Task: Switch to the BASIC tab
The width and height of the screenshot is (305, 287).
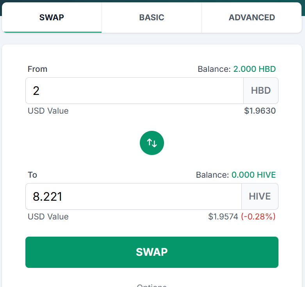Action: (x=152, y=18)
